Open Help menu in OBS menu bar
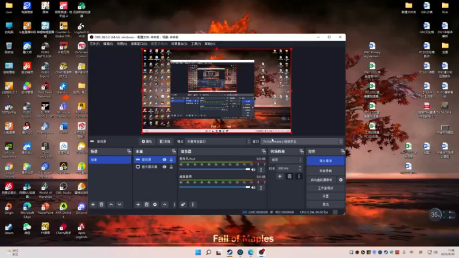Image resolution: width=459 pixels, height=258 pixels. pos(210,44)
